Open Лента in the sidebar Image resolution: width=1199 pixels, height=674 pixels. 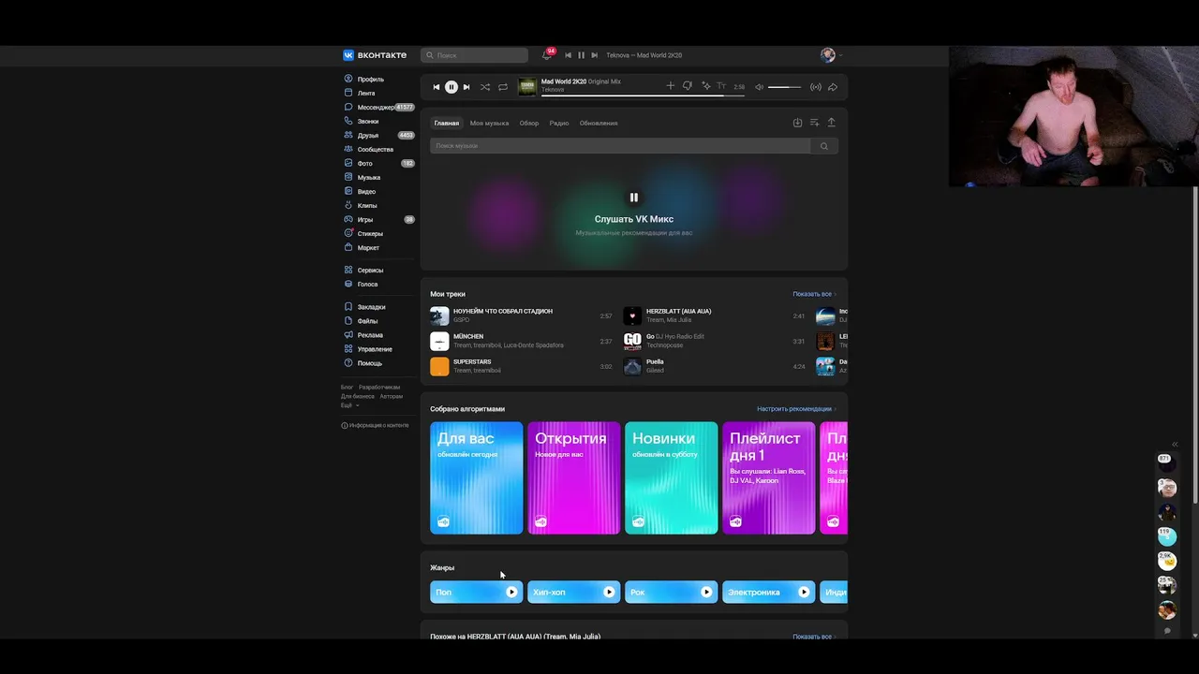tap(366, 94)
